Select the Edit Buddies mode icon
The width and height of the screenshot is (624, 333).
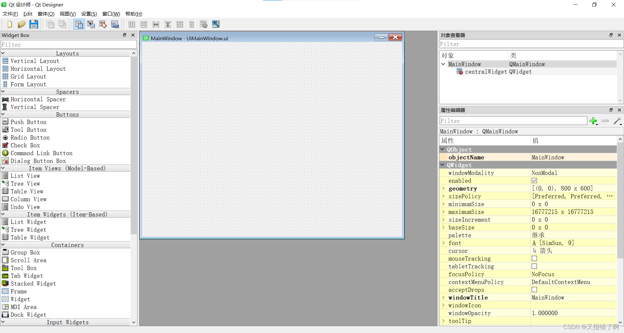[103, 24]
